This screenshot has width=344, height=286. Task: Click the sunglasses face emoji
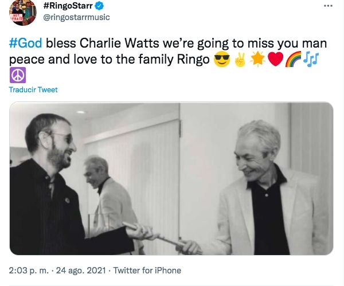tap(221, 59)
